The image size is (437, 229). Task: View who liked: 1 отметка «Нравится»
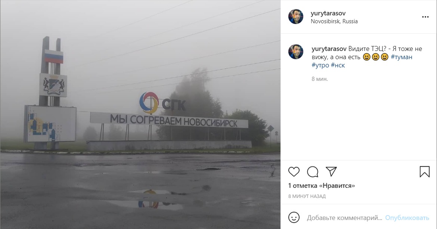(321, 186)
